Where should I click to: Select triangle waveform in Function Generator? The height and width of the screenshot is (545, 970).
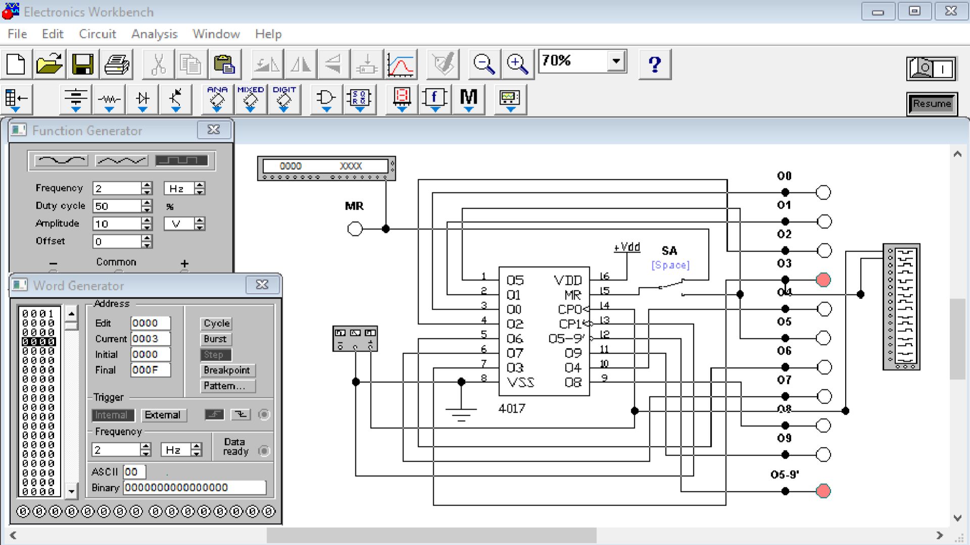point(121,161)
